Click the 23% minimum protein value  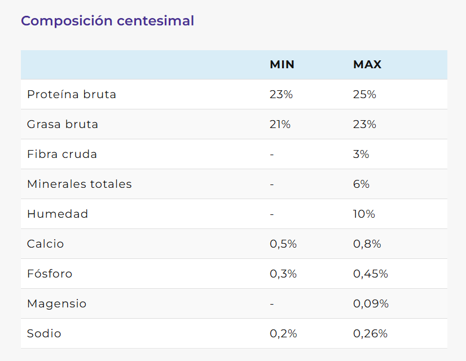281,94
